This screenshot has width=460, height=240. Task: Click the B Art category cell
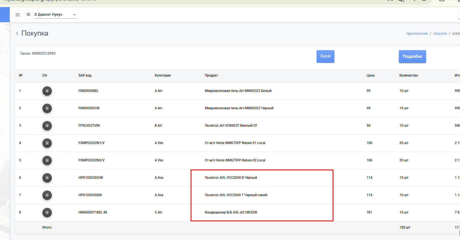pos(158,126)
